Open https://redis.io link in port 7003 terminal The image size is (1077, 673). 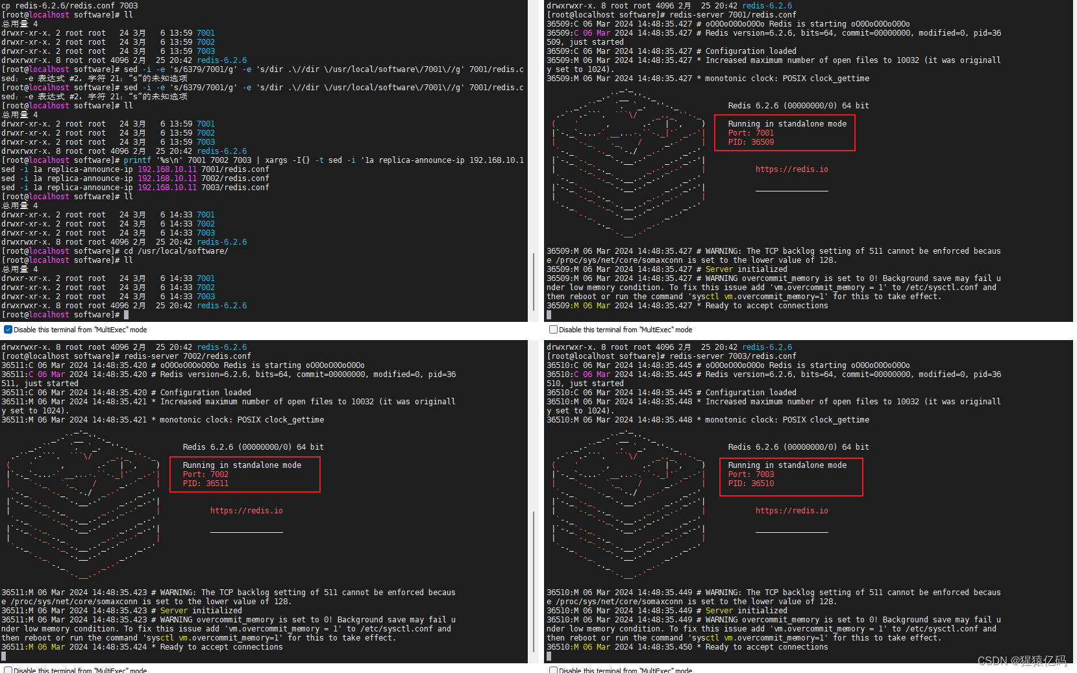(791, 511)
